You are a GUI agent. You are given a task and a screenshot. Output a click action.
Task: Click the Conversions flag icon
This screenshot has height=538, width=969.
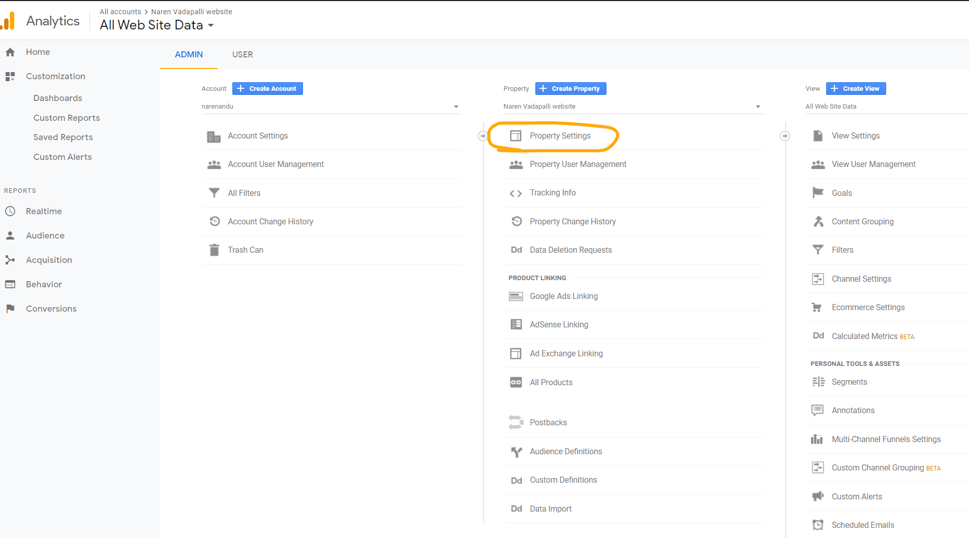(10, 309)
